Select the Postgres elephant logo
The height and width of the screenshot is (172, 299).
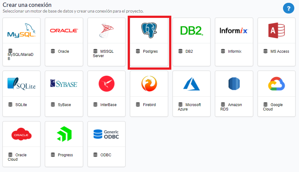click(x=149, y=30)
